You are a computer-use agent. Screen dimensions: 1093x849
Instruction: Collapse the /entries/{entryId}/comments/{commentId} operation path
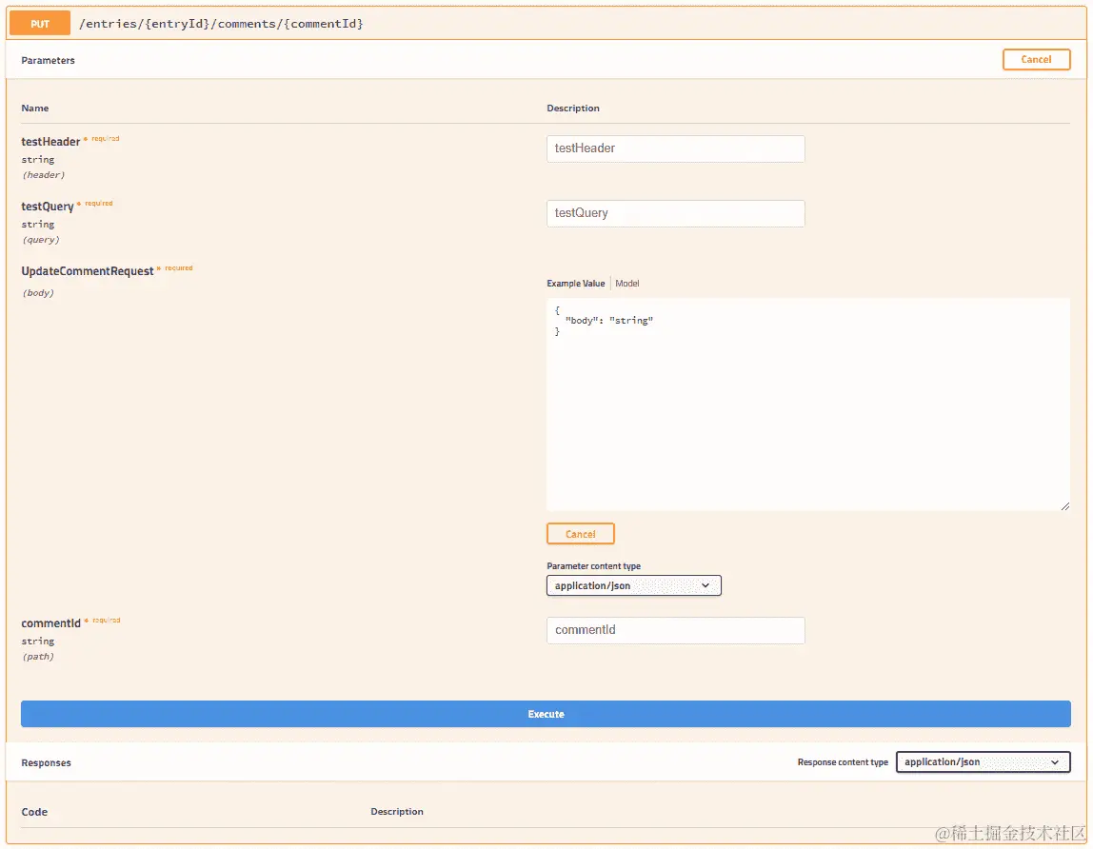221,24
